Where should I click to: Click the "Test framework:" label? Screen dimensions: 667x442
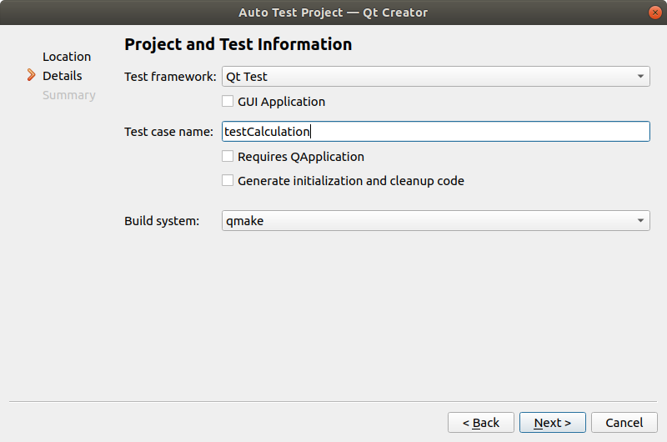point(170,77)
